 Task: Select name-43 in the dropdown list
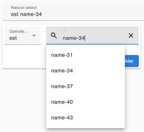[85, 118]
